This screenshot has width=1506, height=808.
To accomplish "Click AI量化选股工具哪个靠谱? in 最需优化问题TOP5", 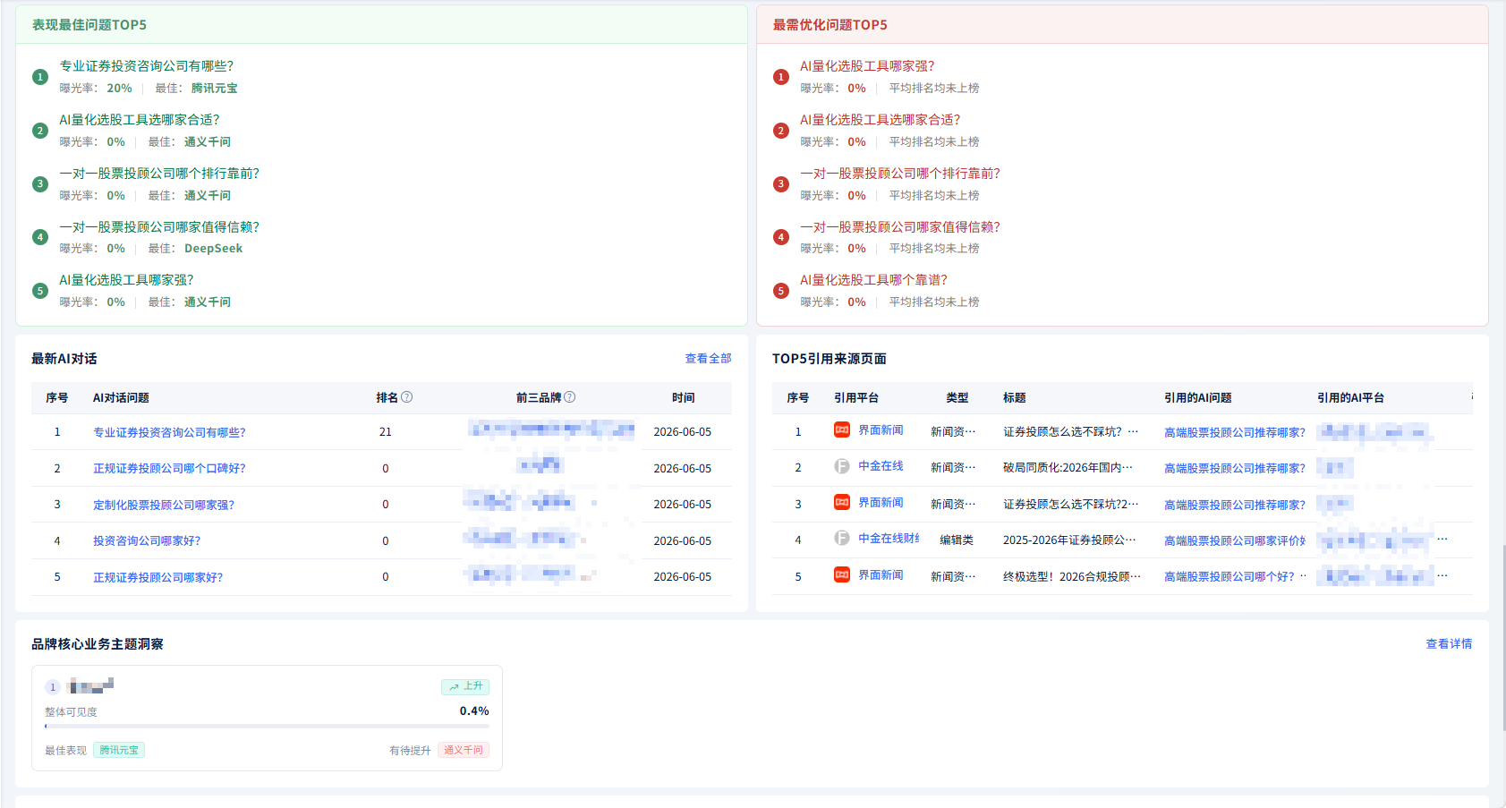I will point(873,280).
